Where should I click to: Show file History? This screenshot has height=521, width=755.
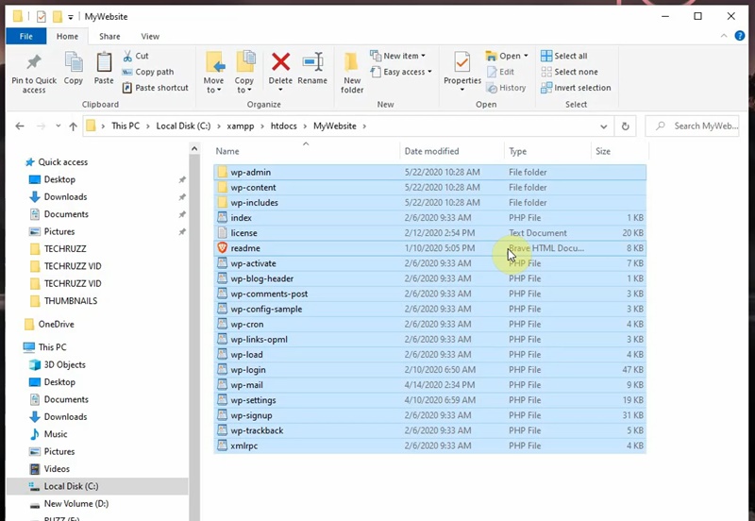pos(506,88)
